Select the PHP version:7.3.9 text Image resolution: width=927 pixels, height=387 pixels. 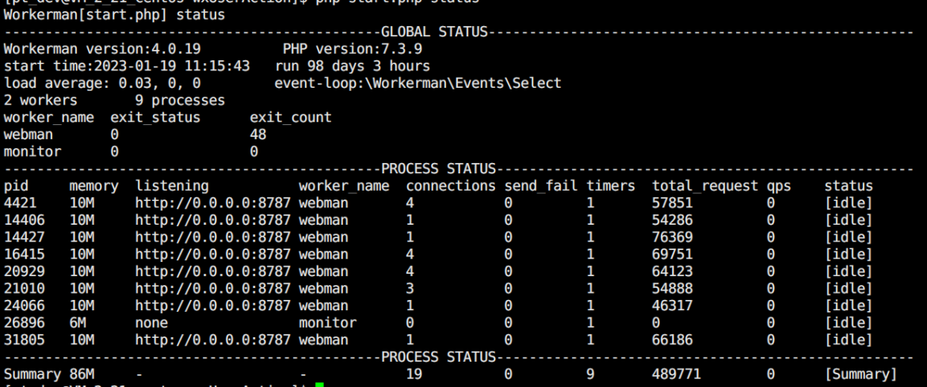coord(353,49)
